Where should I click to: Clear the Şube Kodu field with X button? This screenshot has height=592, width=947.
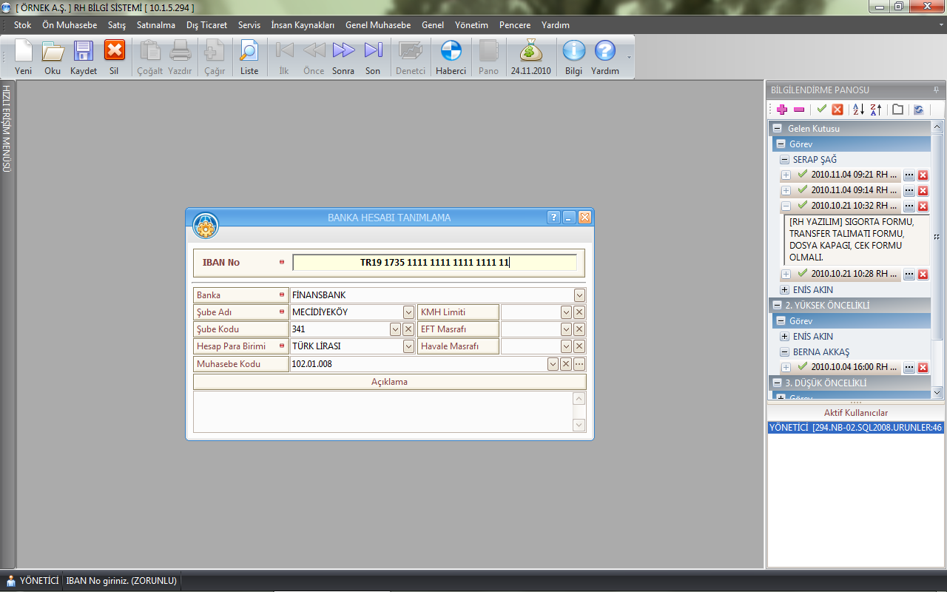pos(408,329)
